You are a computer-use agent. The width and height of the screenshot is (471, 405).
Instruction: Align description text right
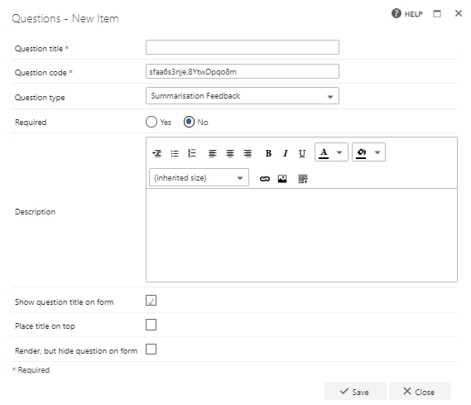[248, 153]
